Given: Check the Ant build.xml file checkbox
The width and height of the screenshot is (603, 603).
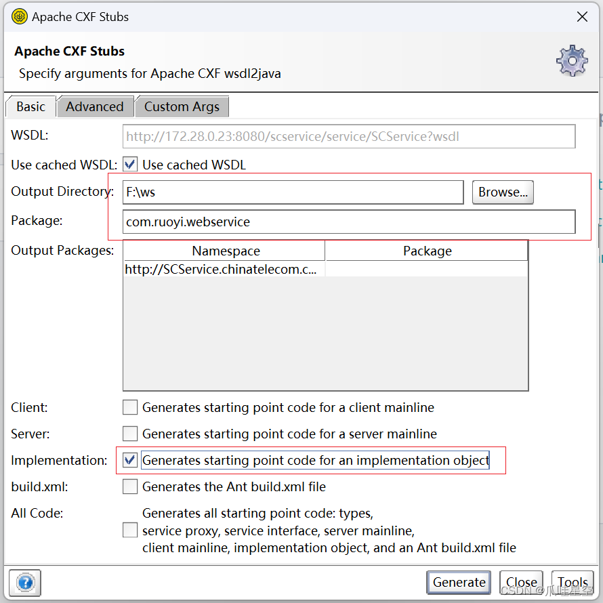Looking at the screenshot, I should point(130,486).
